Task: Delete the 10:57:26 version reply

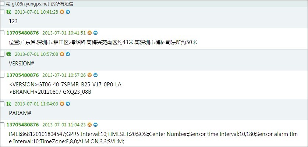Action: (x=89, y=75)
